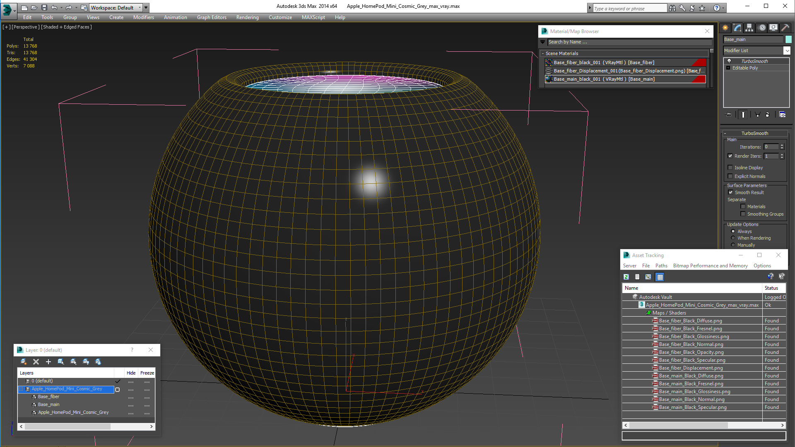
Task: Open the Hierarchy command panel tab
Action: 749,28
